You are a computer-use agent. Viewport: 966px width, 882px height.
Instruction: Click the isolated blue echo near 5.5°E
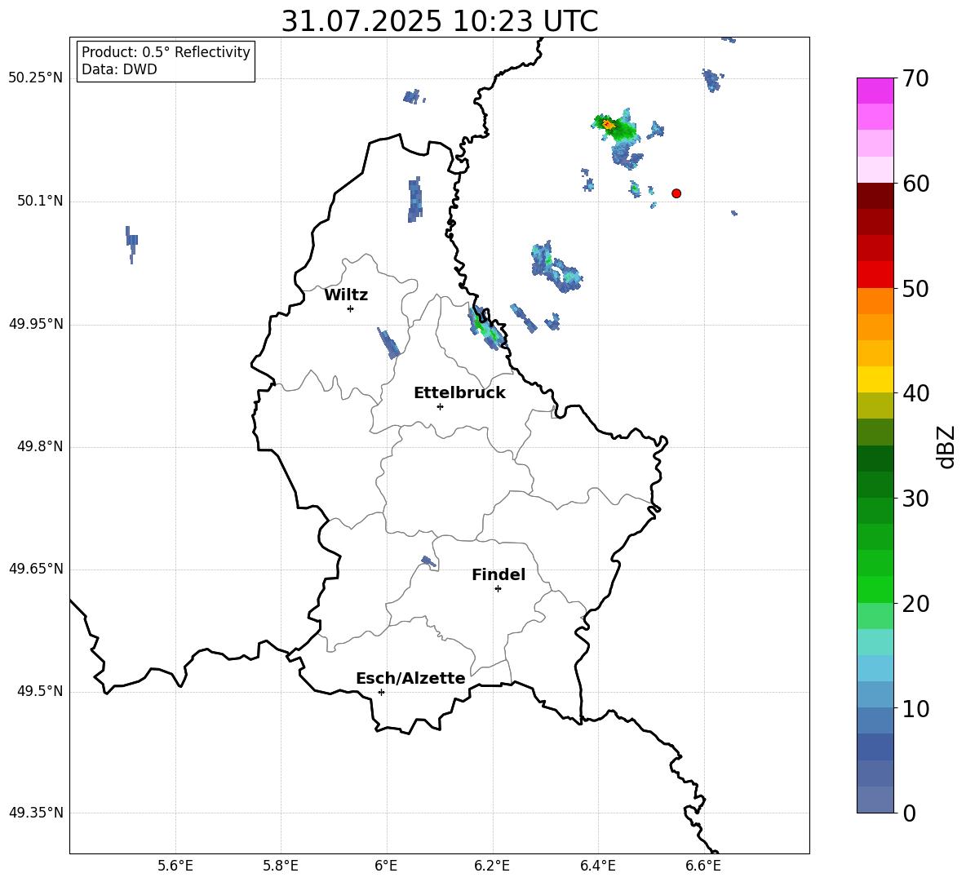pyautogui.click(x=131, y=243)
